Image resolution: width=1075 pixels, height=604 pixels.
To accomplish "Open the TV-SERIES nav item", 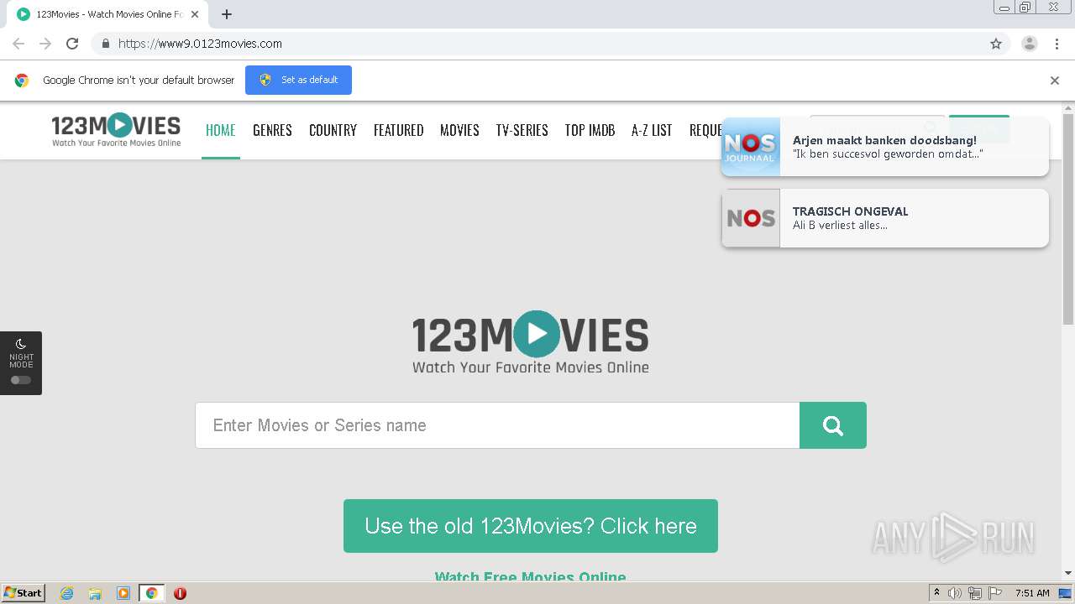I will pyautogui.click(x=522, y=130).
